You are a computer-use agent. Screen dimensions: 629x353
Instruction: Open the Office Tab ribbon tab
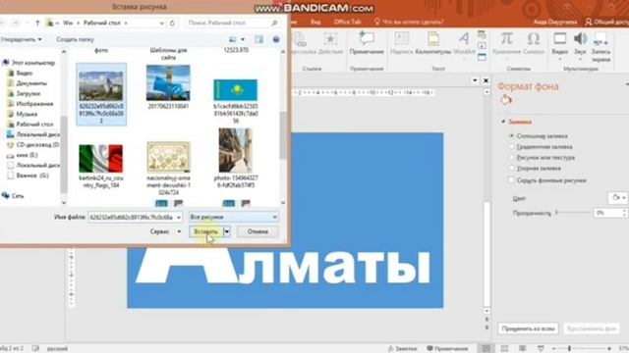(347, 22)
